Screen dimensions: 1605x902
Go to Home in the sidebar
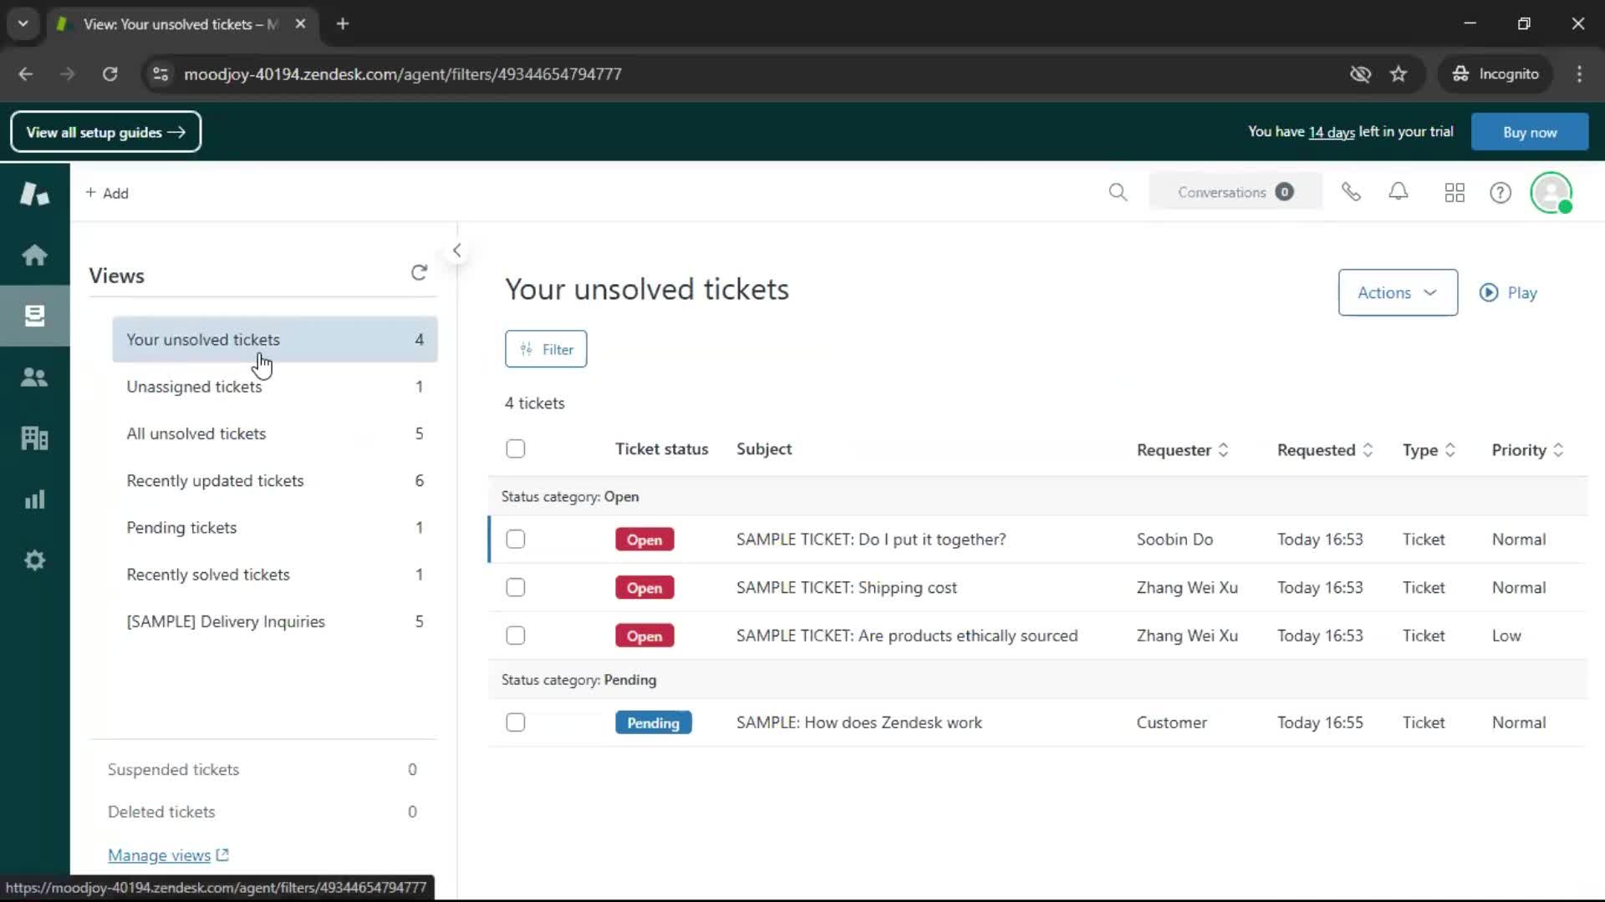[34, 255]
